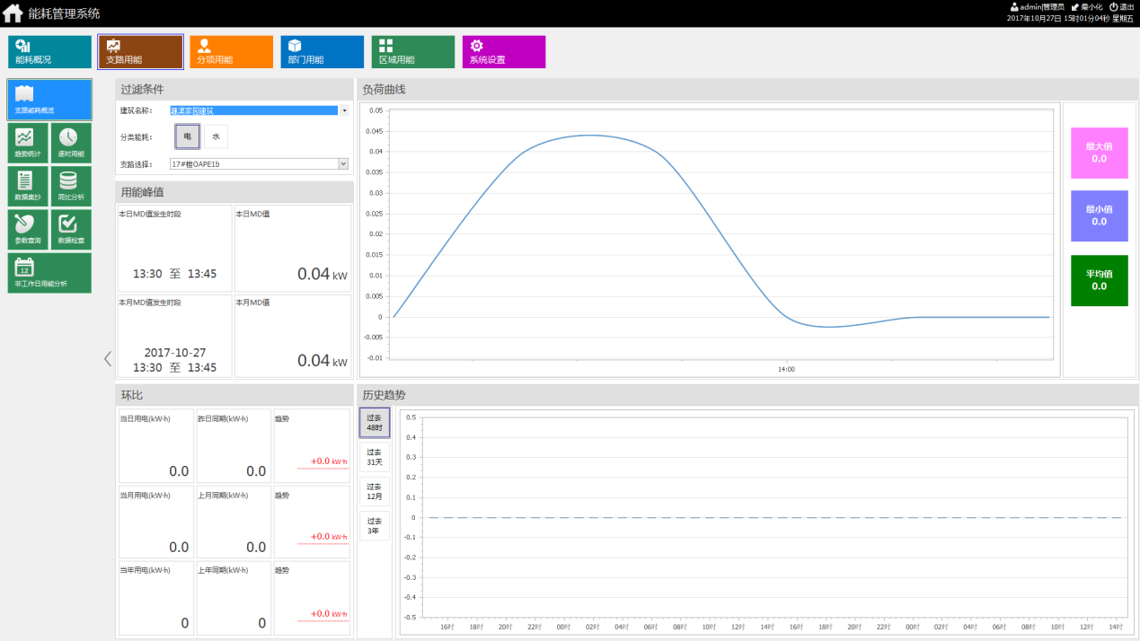Click the 负荷曲线 panel header
1140x641 pixels.
[748, 90]
